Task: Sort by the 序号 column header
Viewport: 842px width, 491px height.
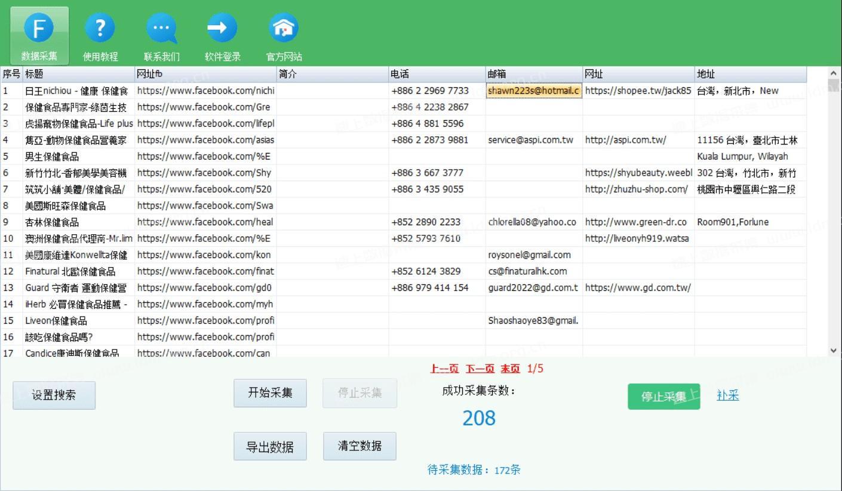Action: click(11, 74)
